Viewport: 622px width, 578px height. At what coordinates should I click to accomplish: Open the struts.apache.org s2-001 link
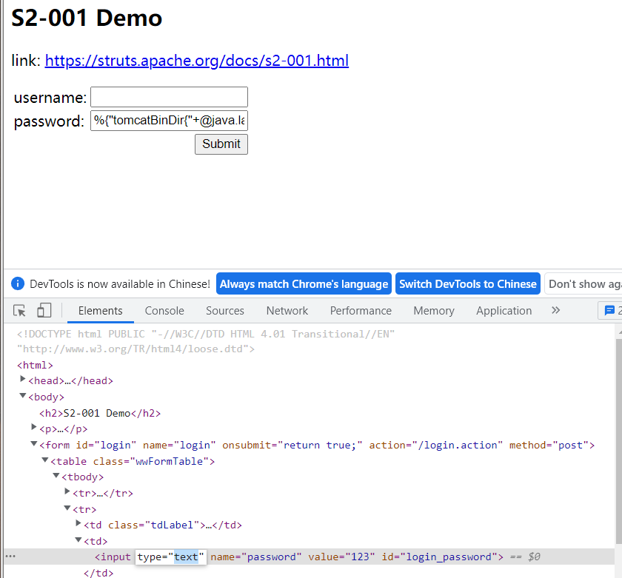click(x=197, y=61)
